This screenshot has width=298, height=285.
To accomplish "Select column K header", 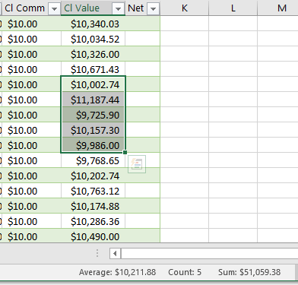I will click(x=185, y=8).
